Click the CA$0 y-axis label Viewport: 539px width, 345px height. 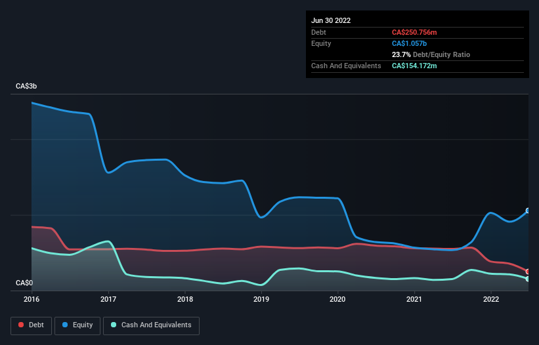(24, 283)
